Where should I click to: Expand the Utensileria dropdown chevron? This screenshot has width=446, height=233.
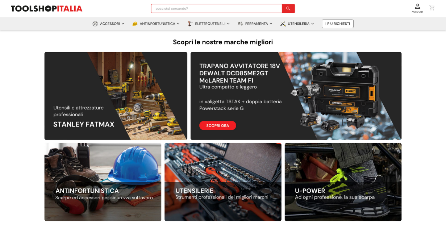tap(312, 24)
